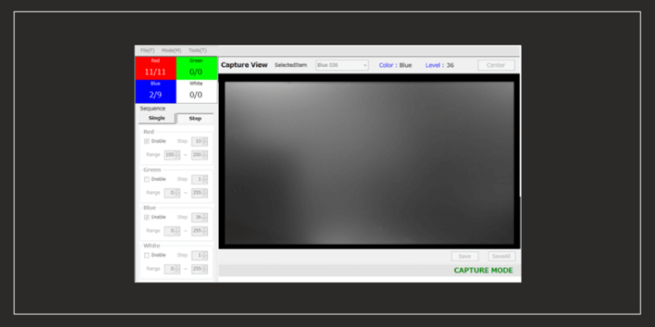655x327 pixels.
Task: Click the grayscale captured image preview
Action: pos(369,163)
